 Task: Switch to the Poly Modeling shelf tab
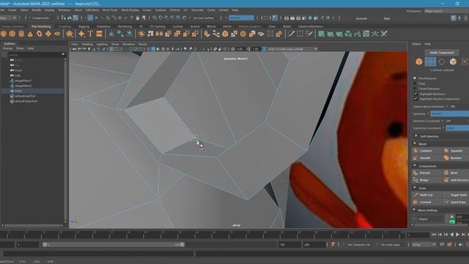[x=41, y=26]
